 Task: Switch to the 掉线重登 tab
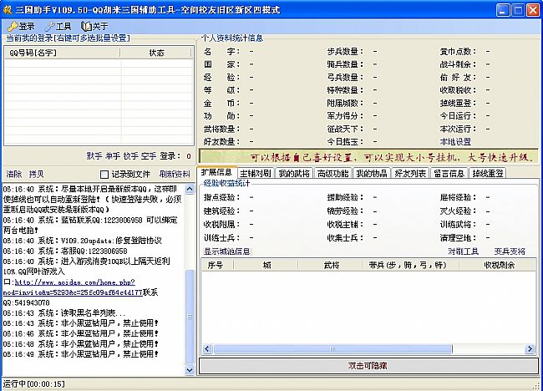pyautogui.click(x=488, y=173)
